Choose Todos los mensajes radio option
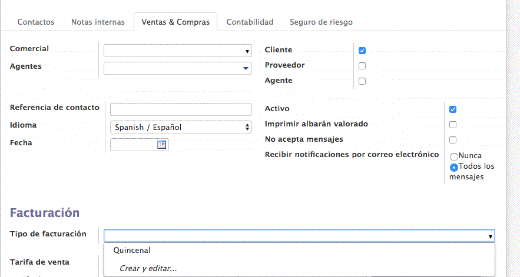This screenshot has height=277, width=520. point(454,167)
